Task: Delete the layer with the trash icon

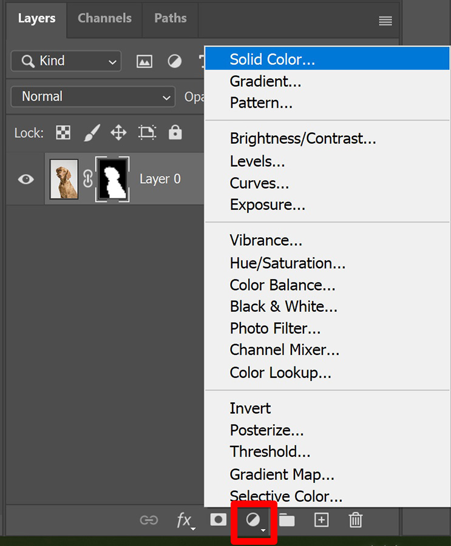Action: [356, 521]
